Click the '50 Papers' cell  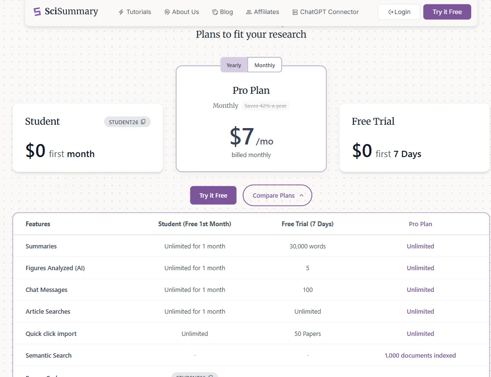[x=307, y=333]
